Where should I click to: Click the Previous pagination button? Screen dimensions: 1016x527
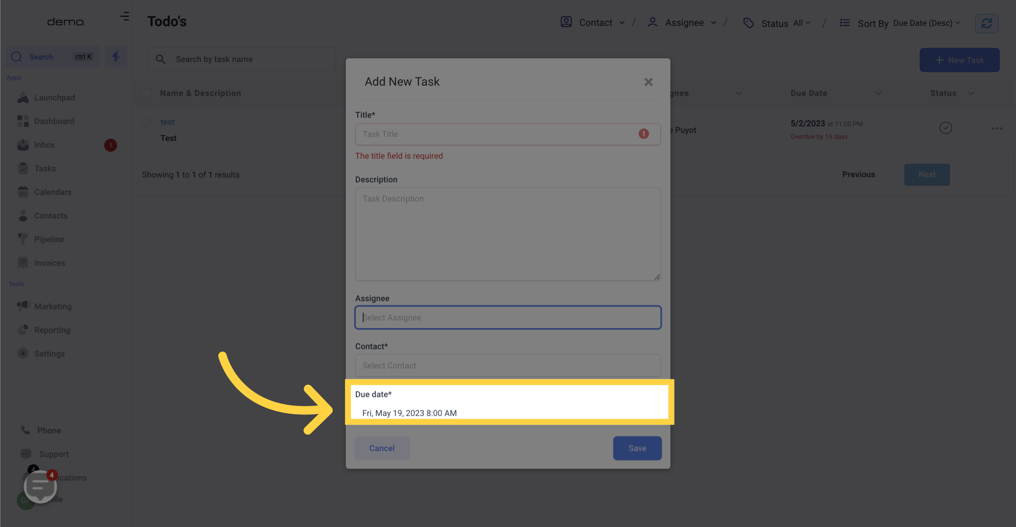pyautogui.click(x=859, y=174)
